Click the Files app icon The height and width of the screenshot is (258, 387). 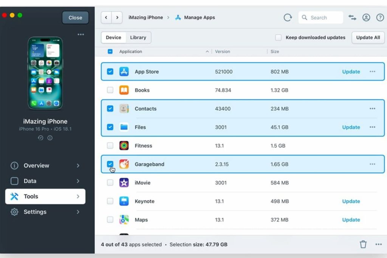pos(124,127)
